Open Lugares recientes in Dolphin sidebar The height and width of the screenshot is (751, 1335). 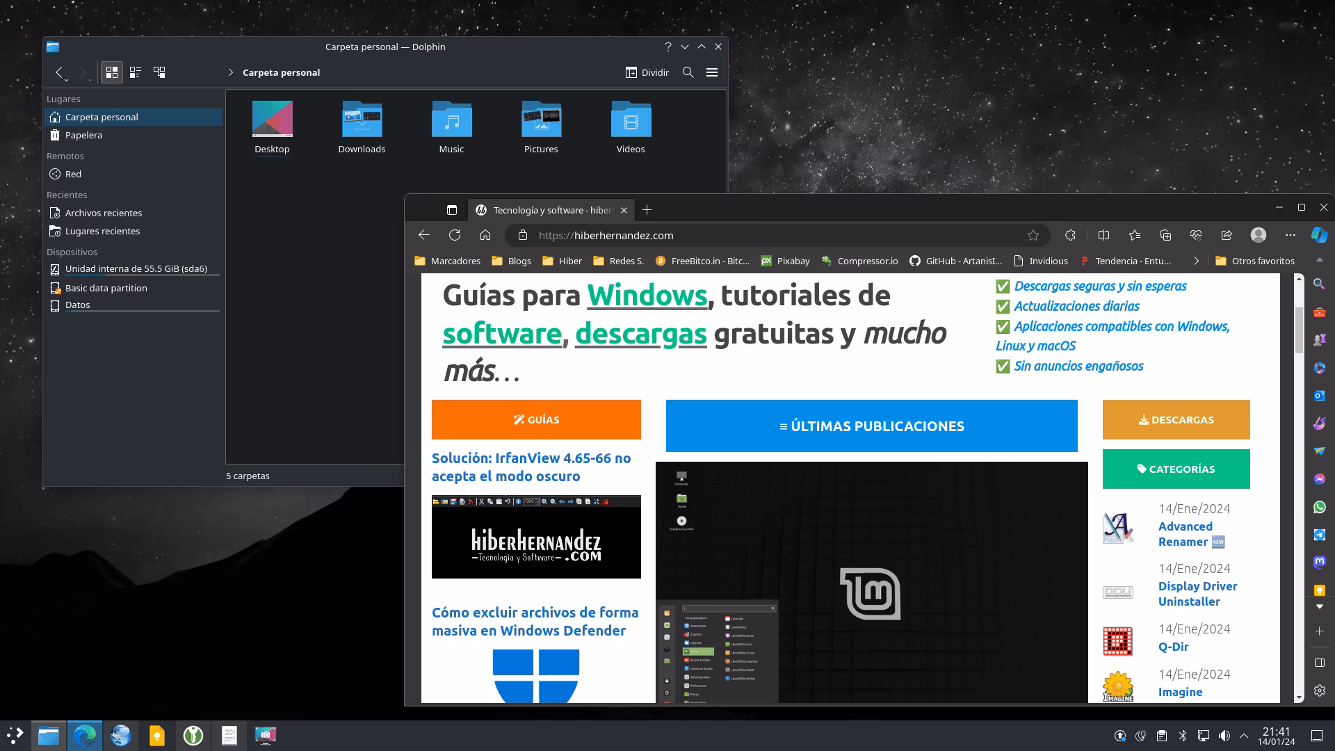coord(133,231)
